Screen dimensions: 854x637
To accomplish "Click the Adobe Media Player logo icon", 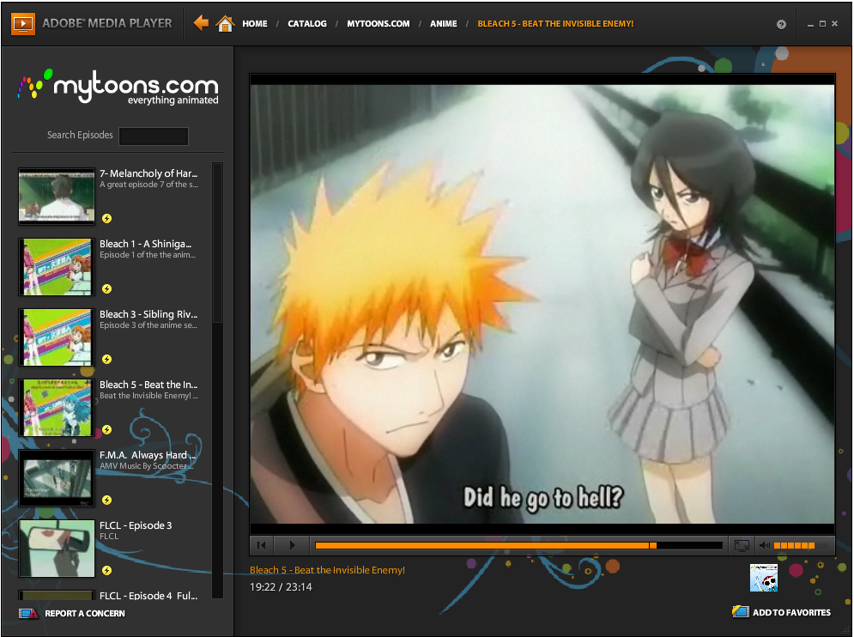I will (23, 23).
